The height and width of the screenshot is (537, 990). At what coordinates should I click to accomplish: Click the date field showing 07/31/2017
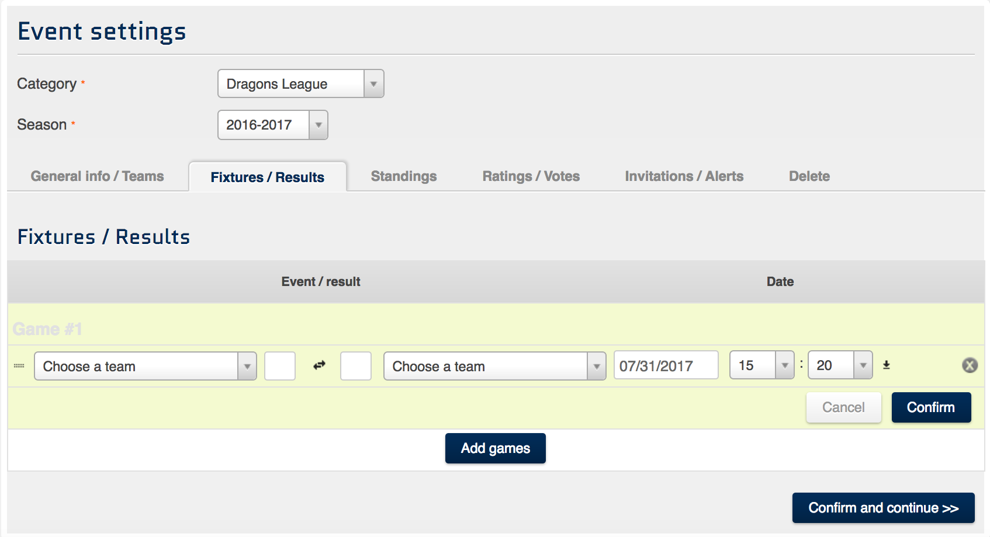point(666,365)
